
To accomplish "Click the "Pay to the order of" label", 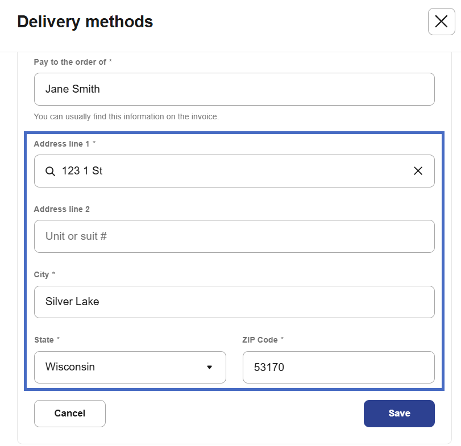I will click(x=70, y=62).
